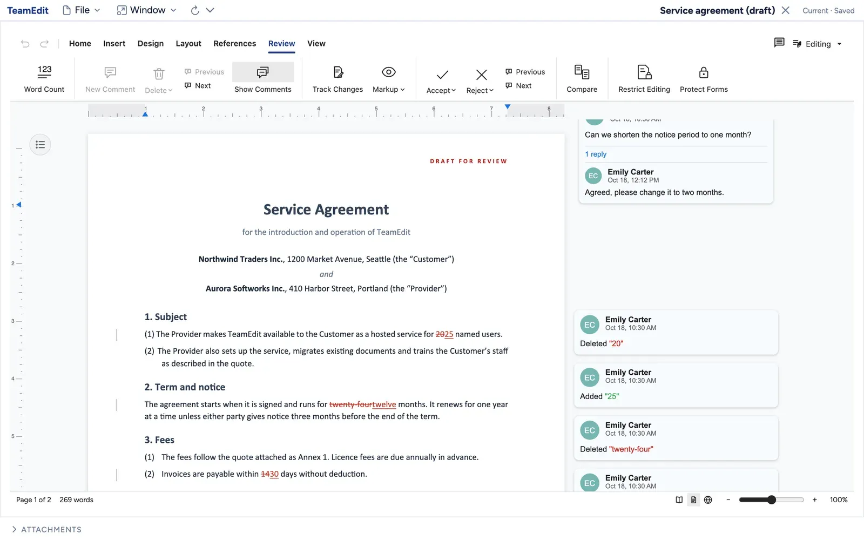The image size is (864, 540).
Task: Select the References tab
Action: pyautogui.click(x=235, y=44)
